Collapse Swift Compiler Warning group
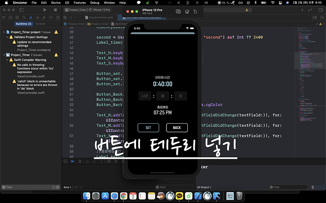 [x=7, y=60]
